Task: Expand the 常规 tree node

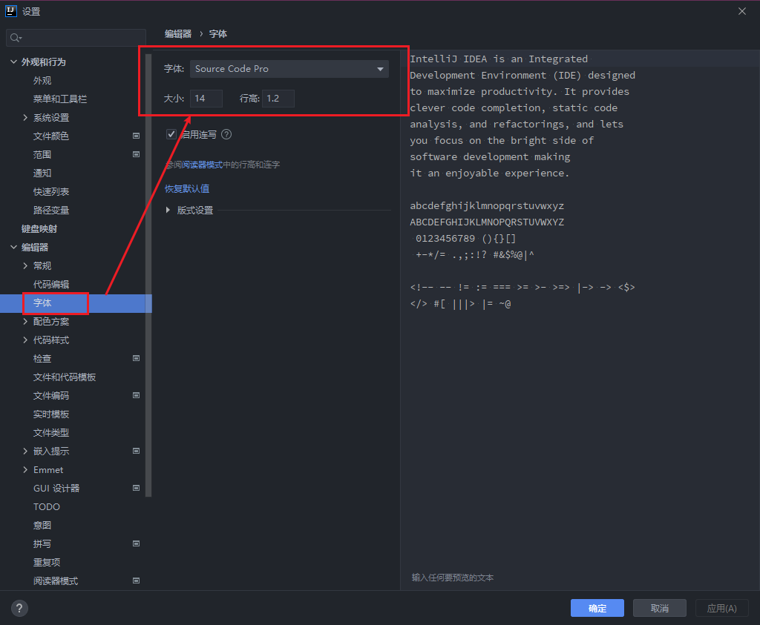Action: (25, 265)
